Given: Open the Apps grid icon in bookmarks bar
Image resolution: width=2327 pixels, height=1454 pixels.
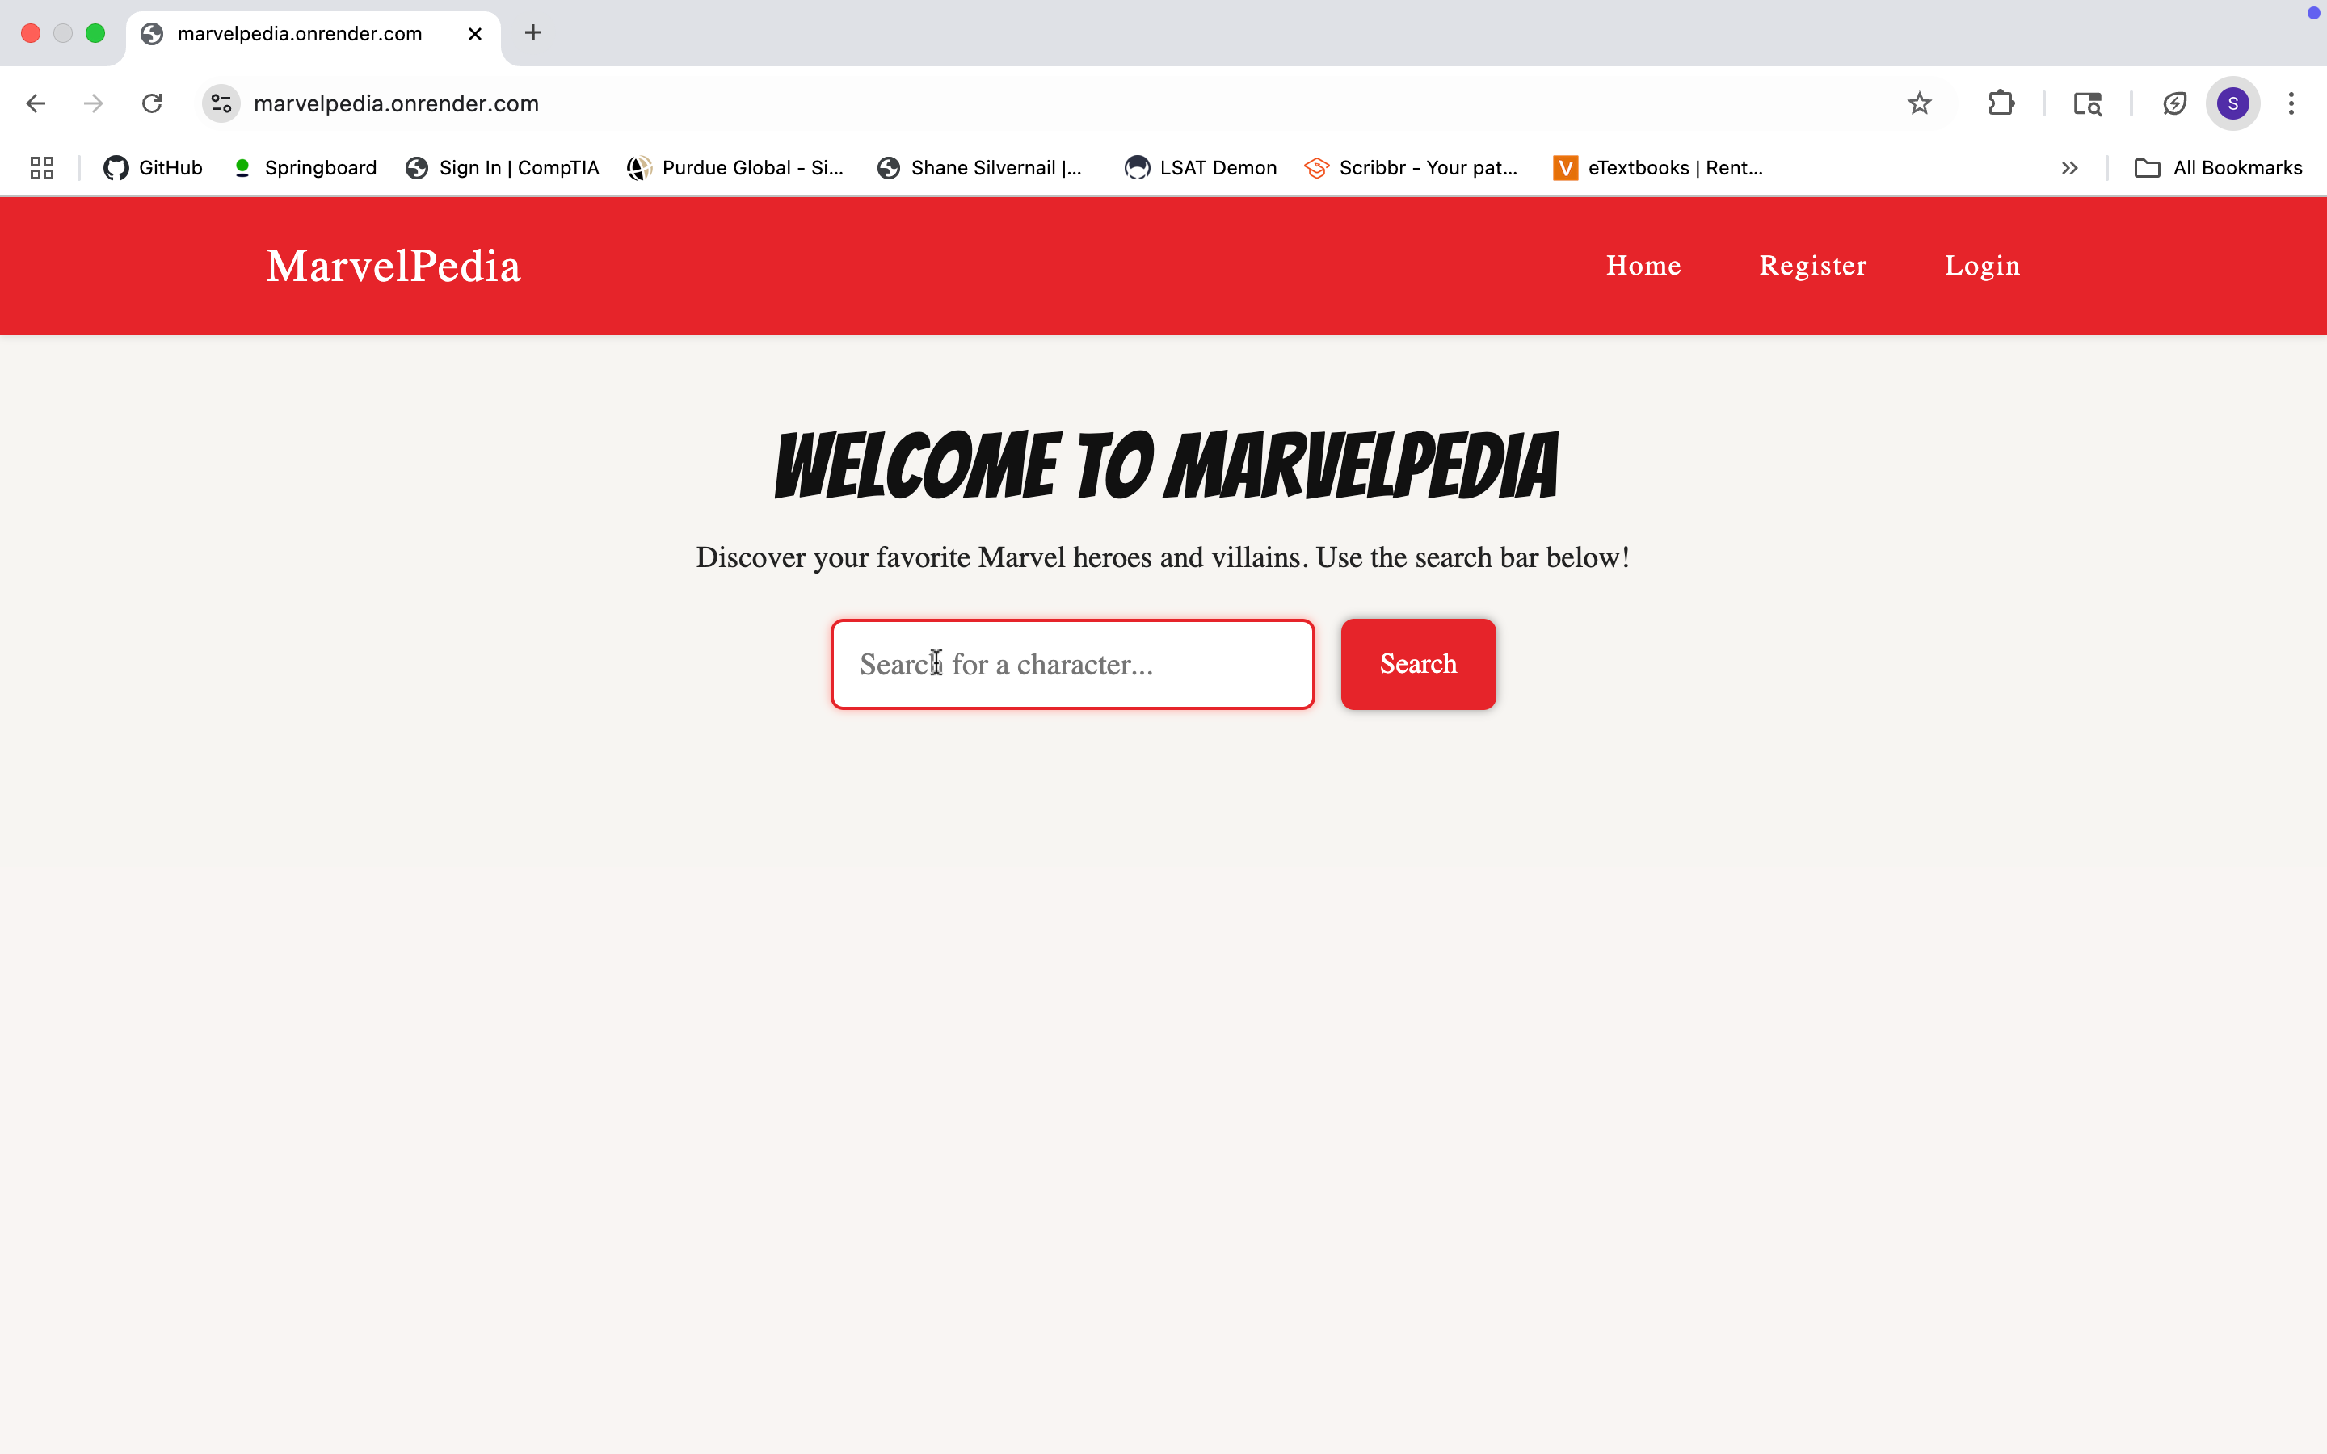Looking at the screenshot, I should point(41,167).
